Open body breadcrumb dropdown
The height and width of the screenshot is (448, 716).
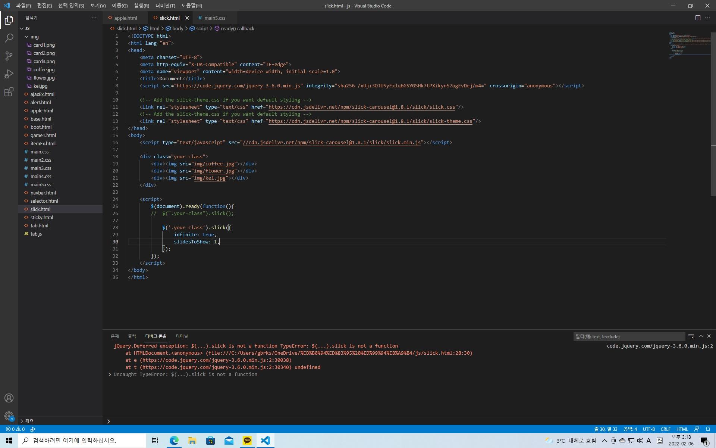tap(175, 28)
